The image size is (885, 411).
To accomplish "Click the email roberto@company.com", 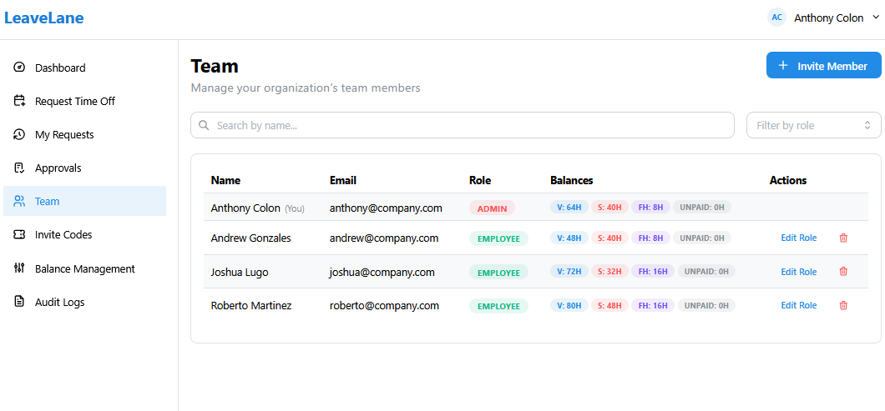I will point(384,306).
